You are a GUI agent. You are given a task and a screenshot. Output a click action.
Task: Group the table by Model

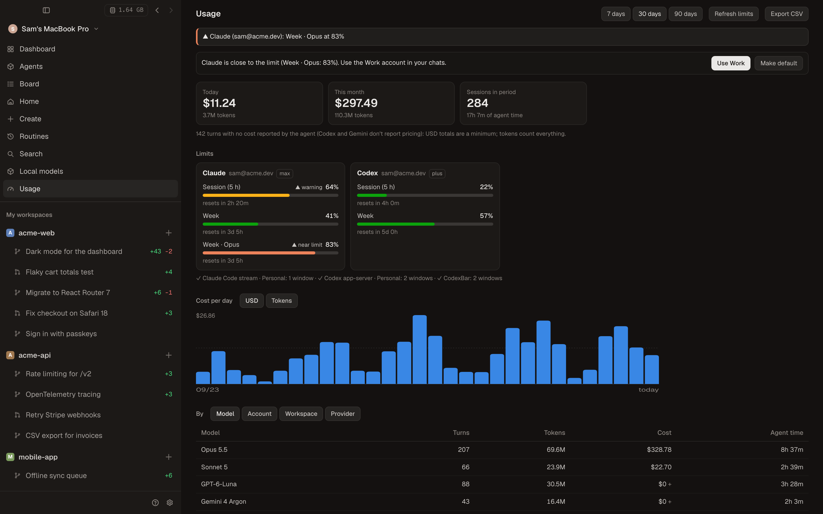tap(225, 414)
